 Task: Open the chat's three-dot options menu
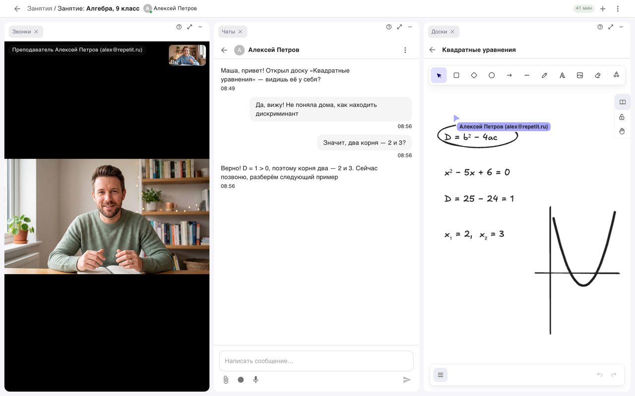[405, 50]
